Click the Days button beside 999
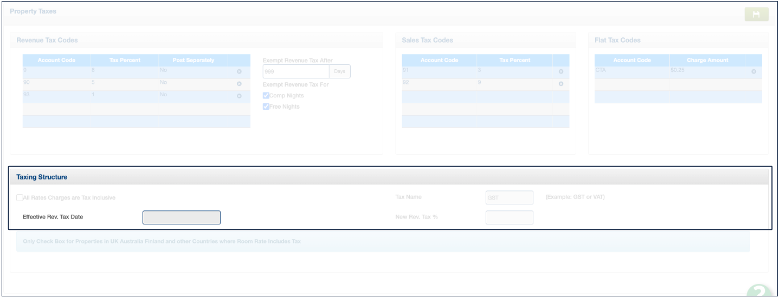 coord(339,71)
